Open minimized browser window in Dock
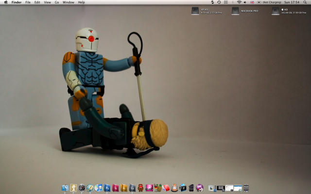311x194 pixels. click(x=238, y=188)
